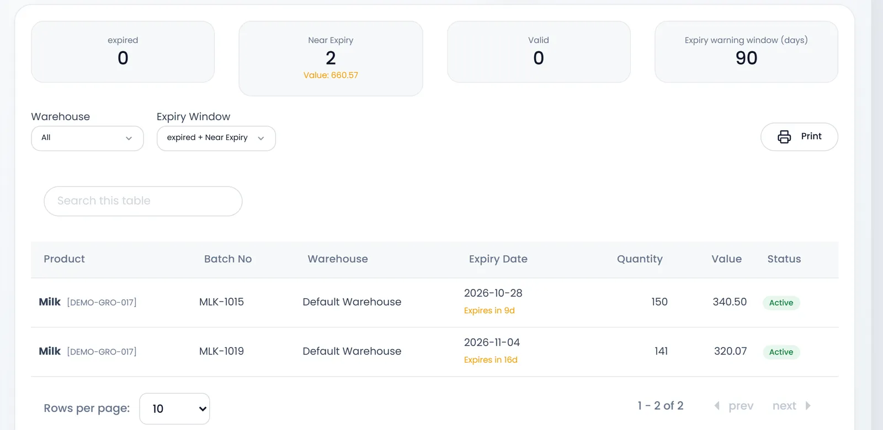Sort by the Status column header
This screenshot has width=883, height=430.
[x=784, y=259]
